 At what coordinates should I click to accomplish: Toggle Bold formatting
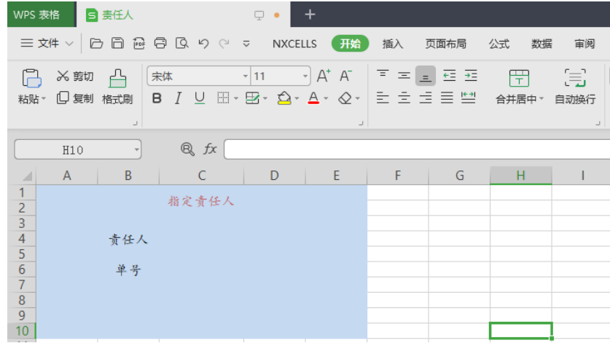157,98
